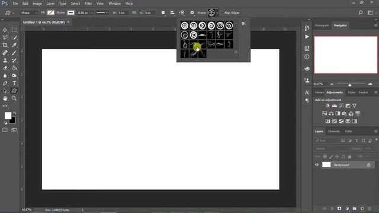Toggle lock position in Layers
This screenshot has height=213, width=379.
[337, 156]
